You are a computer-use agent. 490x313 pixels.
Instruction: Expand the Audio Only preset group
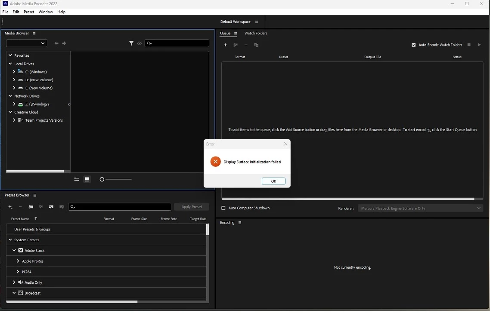tap(14, 282)
